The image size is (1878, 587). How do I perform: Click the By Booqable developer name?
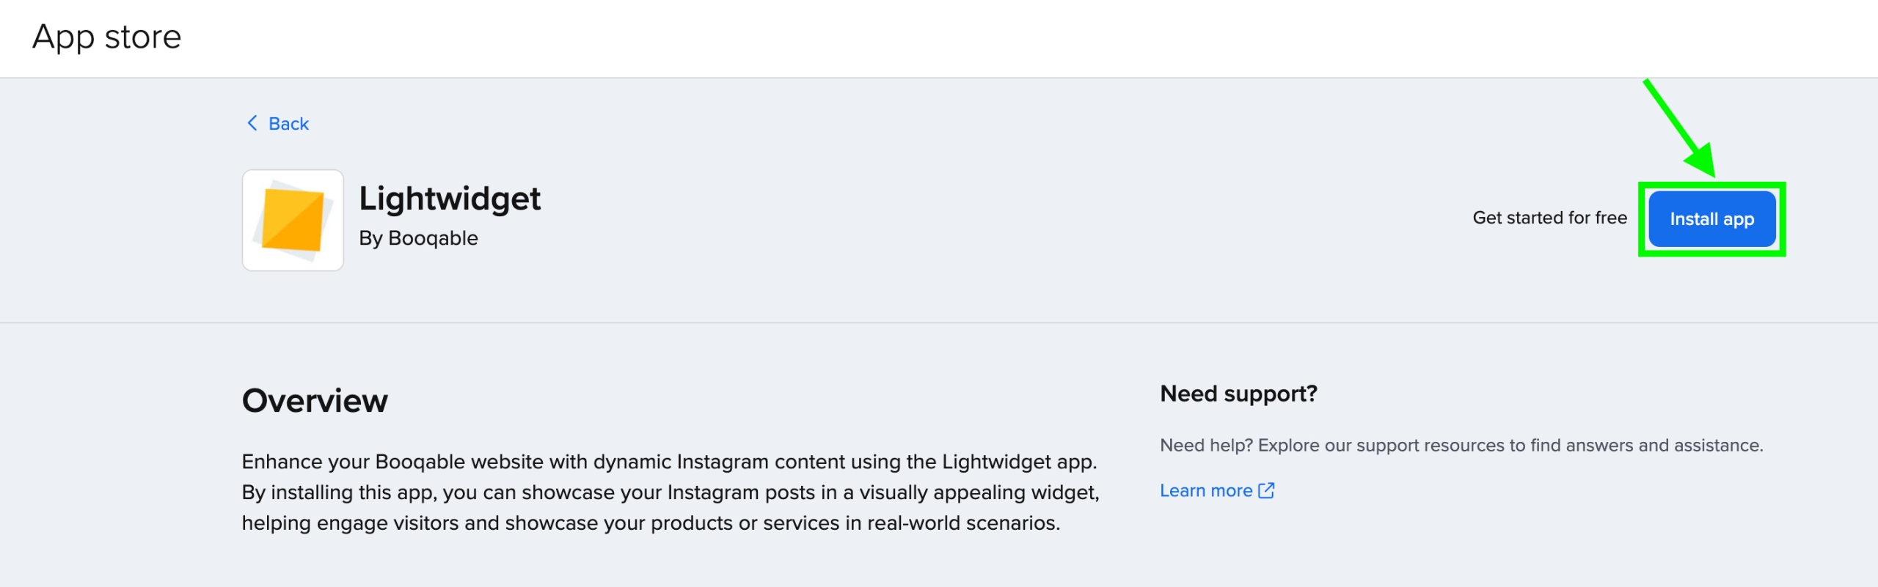[x=420, y=237]
